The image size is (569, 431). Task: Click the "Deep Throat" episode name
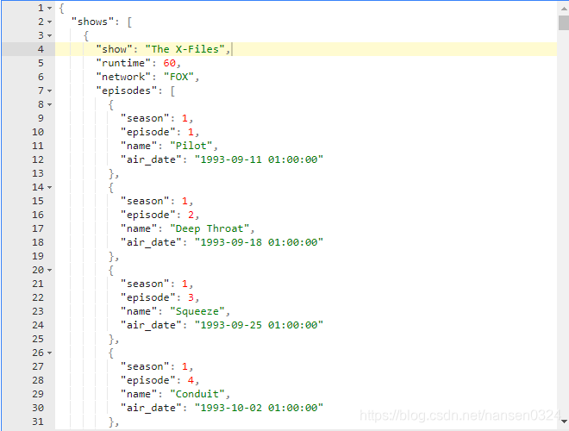(x=209, y=228)
